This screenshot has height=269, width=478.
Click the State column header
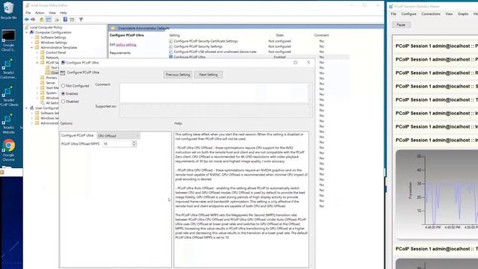coord(279,35)
